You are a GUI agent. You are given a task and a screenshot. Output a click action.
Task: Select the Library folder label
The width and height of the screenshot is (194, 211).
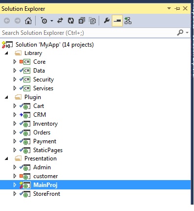33,53
